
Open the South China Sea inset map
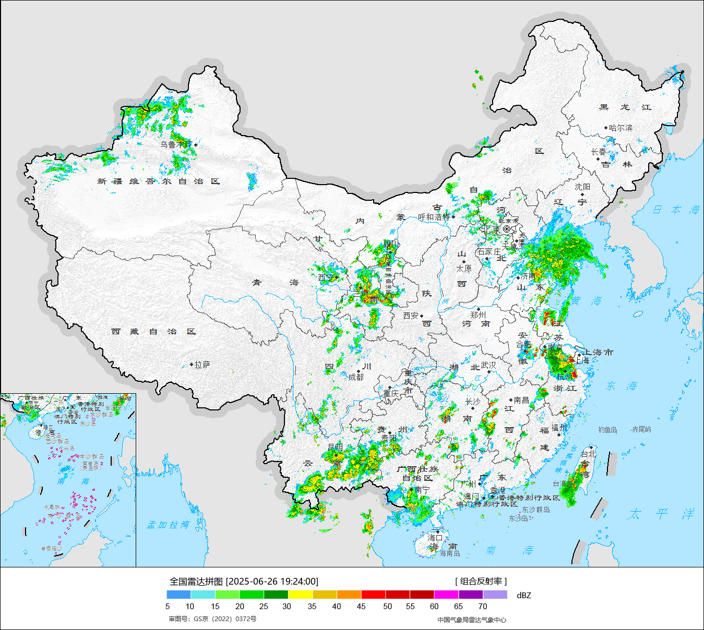(x=68, y=480)
